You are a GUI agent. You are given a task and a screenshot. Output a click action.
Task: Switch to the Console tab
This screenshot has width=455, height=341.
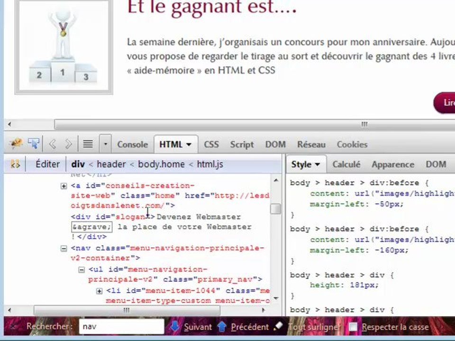[133, 144]
